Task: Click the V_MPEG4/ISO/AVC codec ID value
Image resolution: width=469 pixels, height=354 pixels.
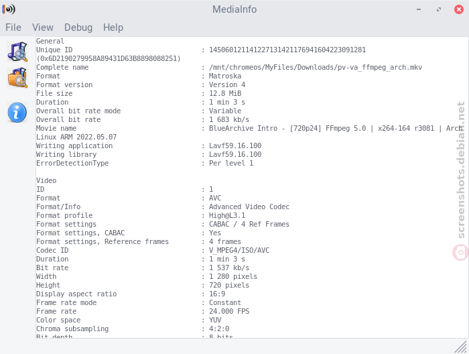Action: coord(239,251)
